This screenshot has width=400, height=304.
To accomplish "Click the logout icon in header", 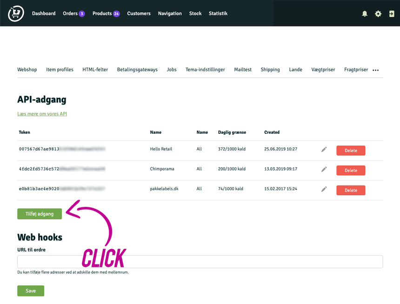I will 392,14.
